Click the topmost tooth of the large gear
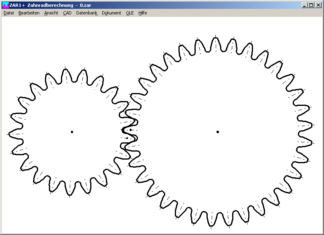Image resolution: width=324 pixels, height=235 pixels. [x=216, y=41]
